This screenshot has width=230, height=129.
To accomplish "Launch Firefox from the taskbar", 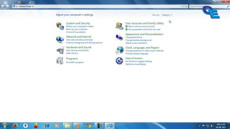I will (15, 126).
